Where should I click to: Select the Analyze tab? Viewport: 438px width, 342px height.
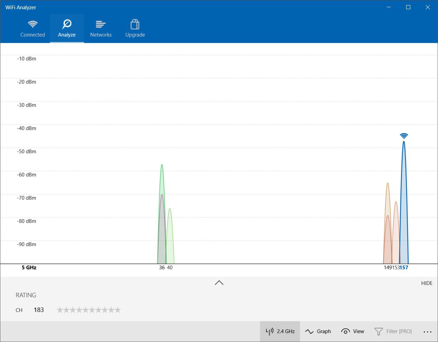[x=67, y=28]
